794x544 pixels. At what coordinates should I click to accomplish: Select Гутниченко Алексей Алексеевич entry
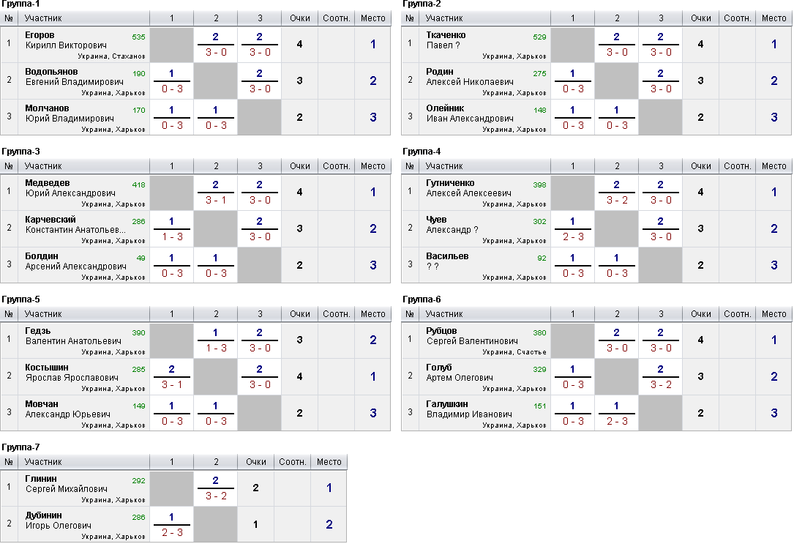pyautogui.click(x=468, y=188)
